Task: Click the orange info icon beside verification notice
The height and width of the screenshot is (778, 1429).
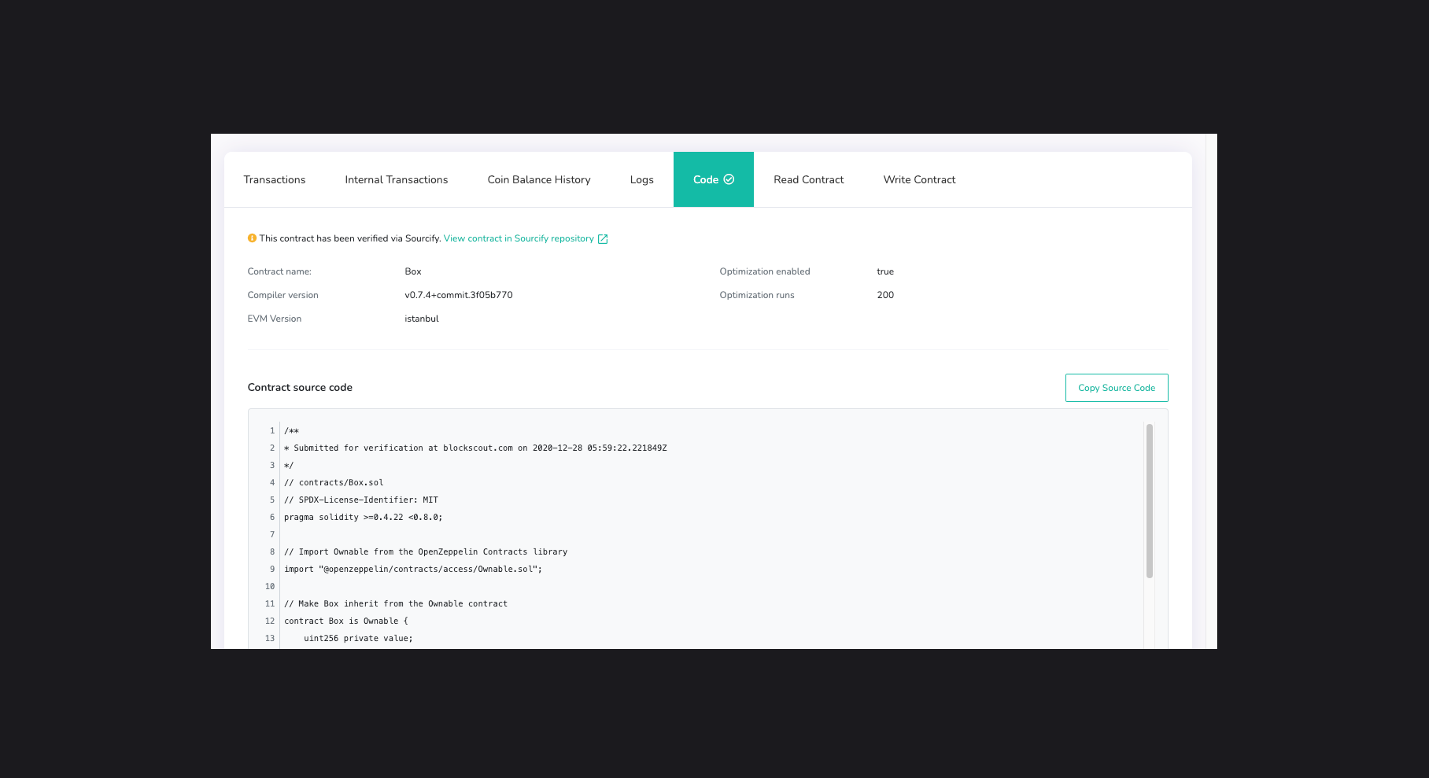Action: [252, 238]
